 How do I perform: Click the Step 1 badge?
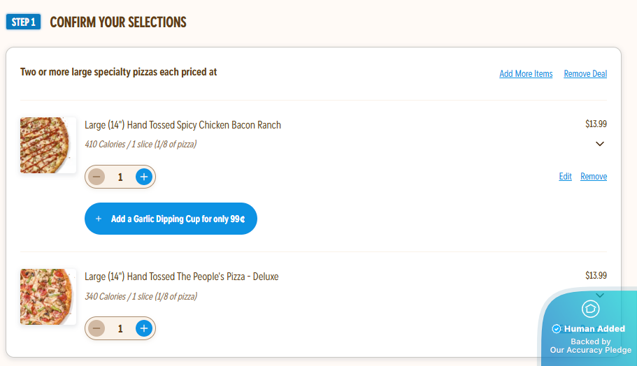(x=24, y=22)
